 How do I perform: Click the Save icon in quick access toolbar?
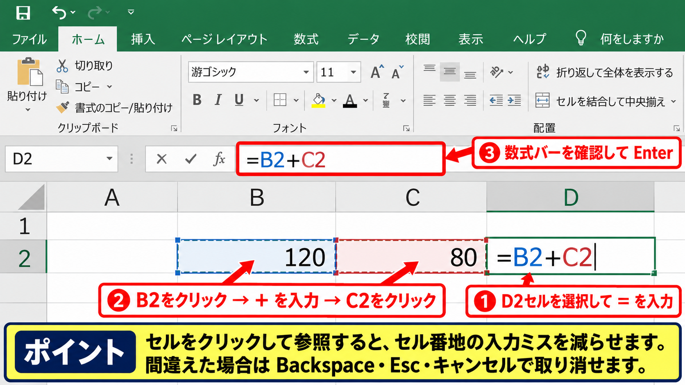23,12
